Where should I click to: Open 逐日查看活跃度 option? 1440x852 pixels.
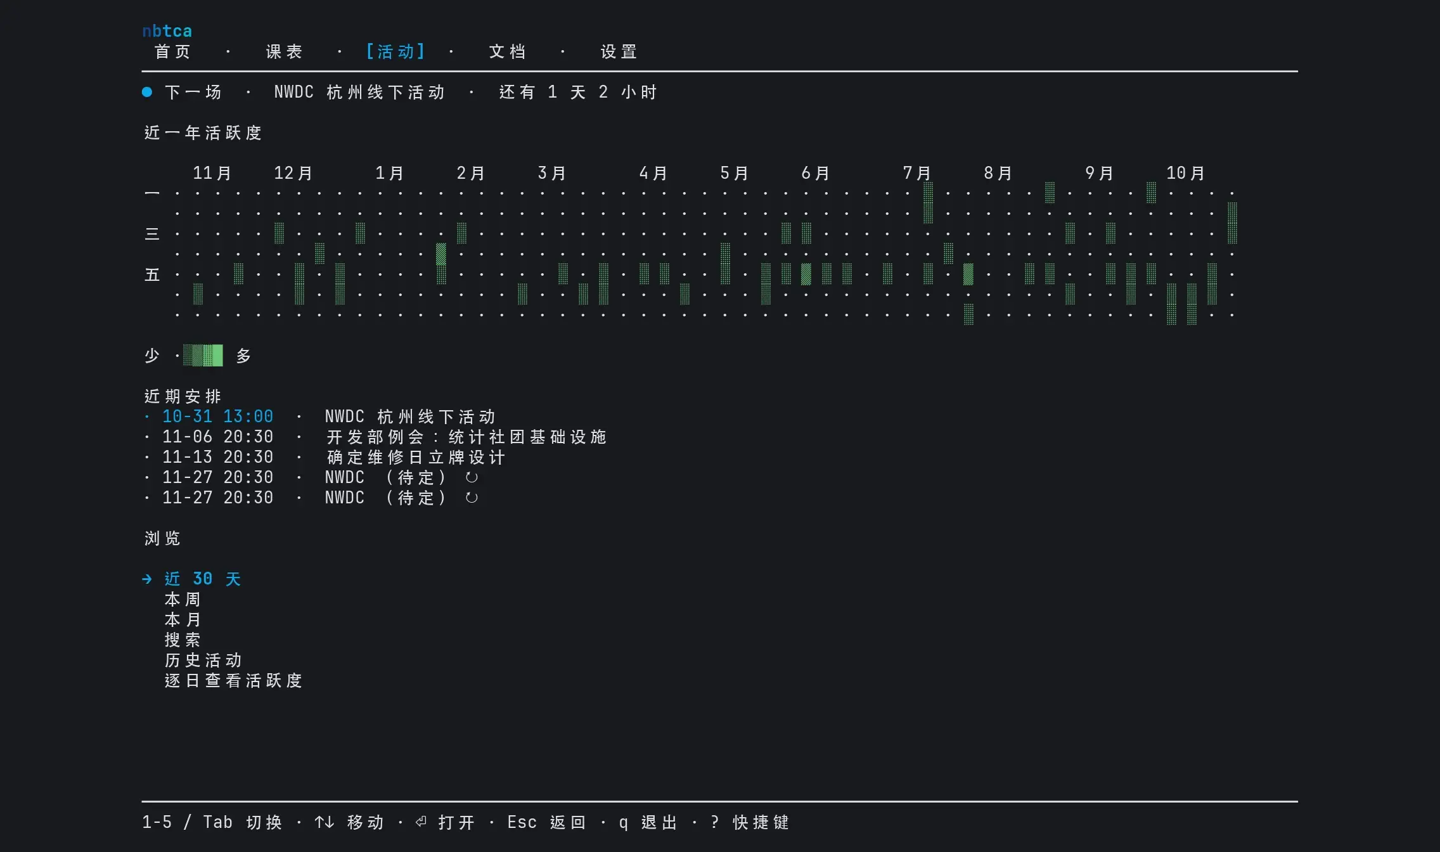click(233, 680)
